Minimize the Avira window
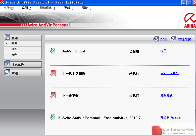The image size is (196, 136). click(x=184, y=2)
